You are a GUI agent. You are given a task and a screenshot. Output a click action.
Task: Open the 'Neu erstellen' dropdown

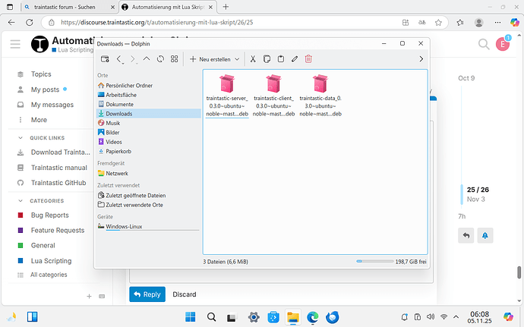click(215, 58)
